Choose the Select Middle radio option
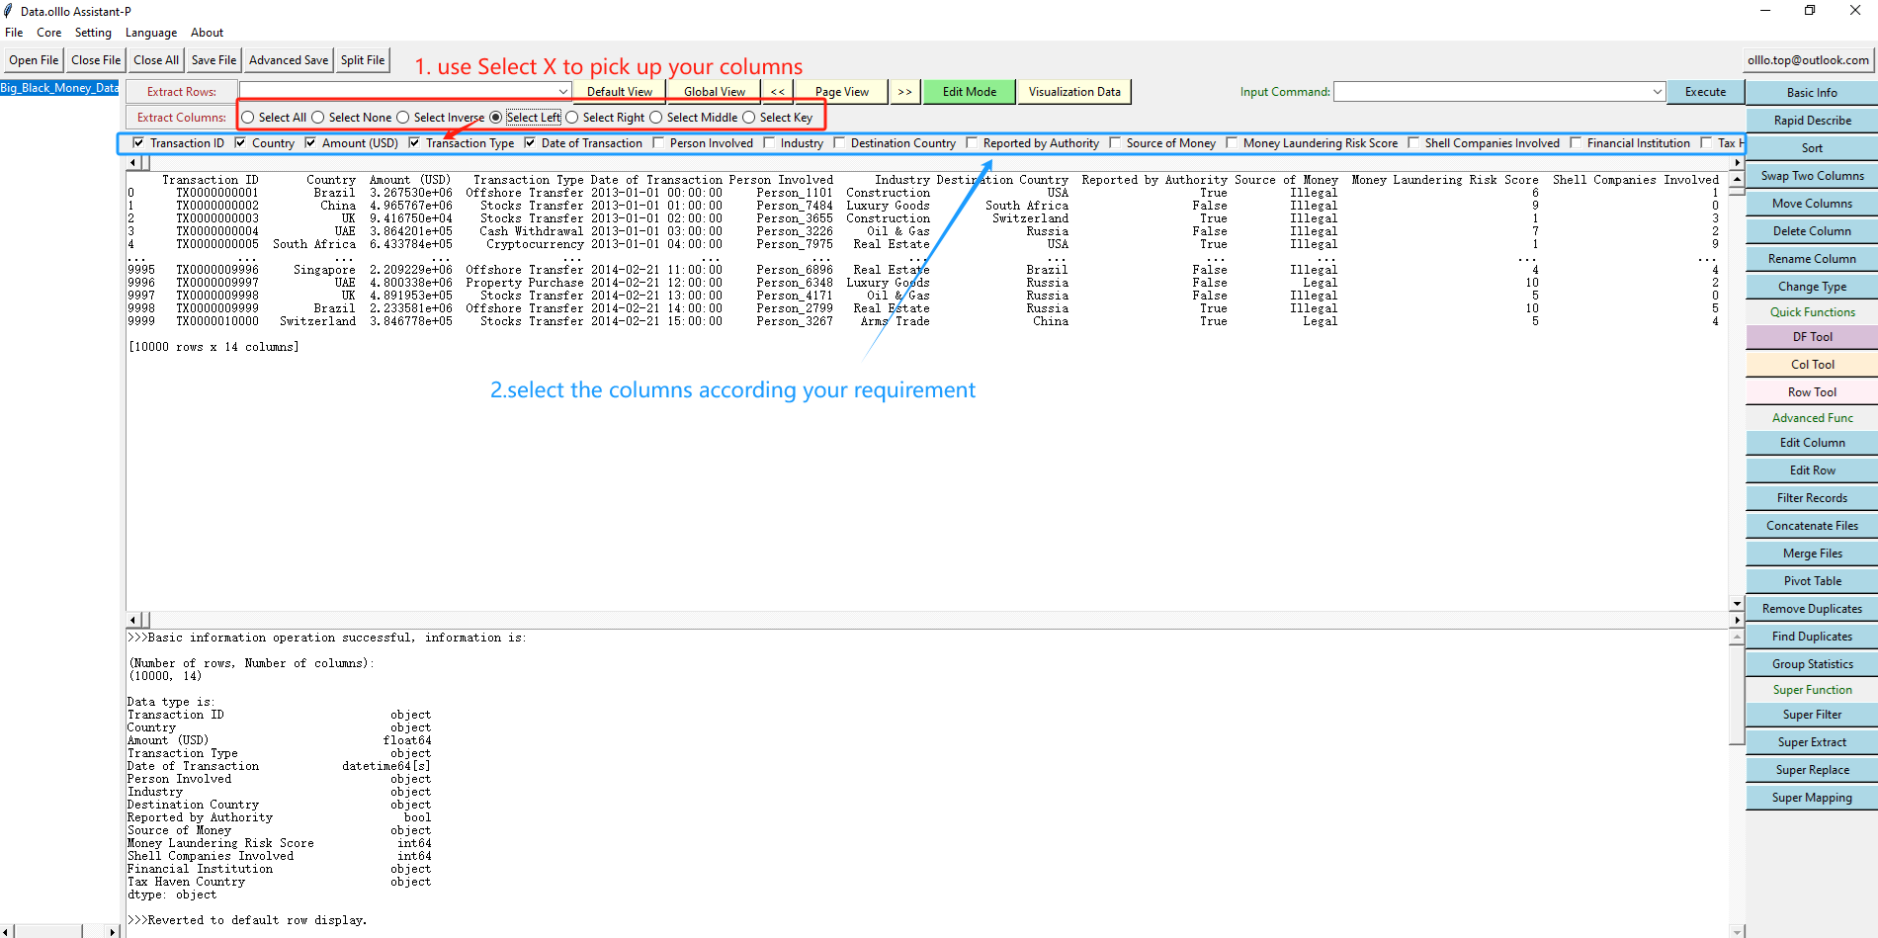The width and height of the screenshot is (1878, 938). (x=656, y=118)
